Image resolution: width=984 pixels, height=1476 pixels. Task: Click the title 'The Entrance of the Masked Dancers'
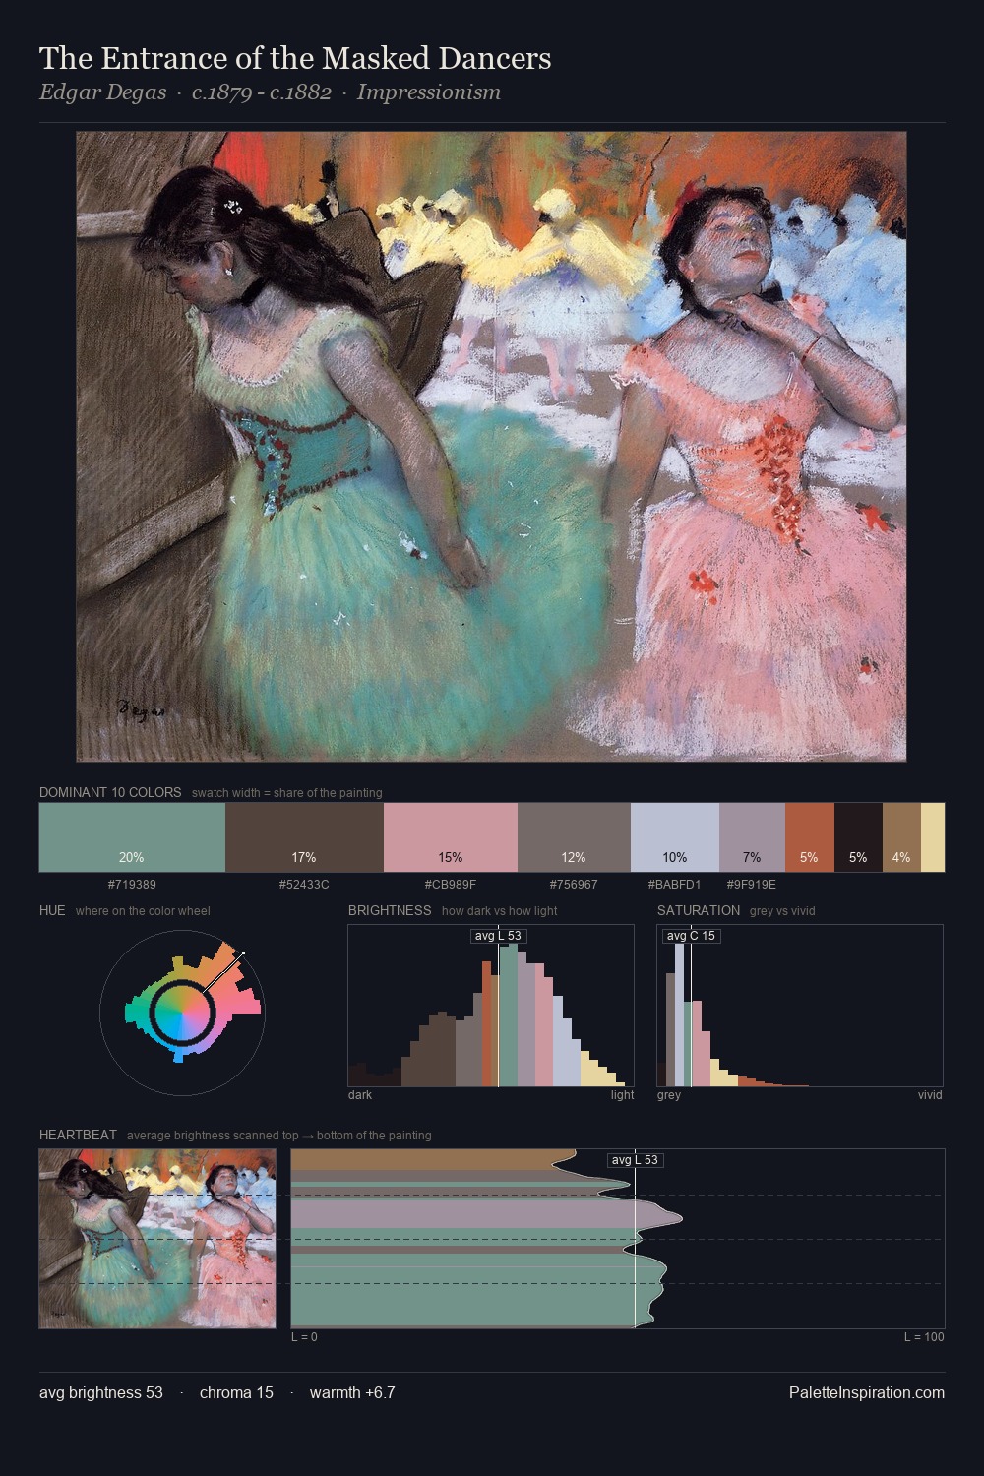point(295,58)
